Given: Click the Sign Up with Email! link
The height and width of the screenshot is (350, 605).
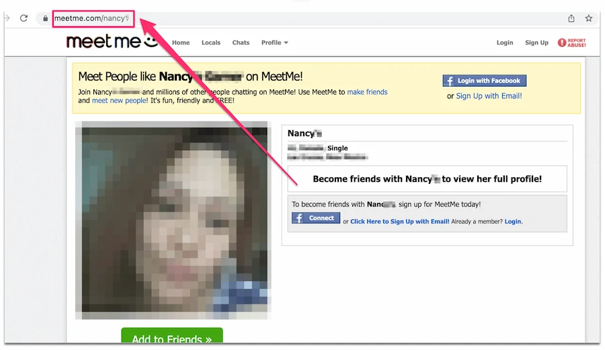Looking at the screenshot, I should click(x=489, y=96).
